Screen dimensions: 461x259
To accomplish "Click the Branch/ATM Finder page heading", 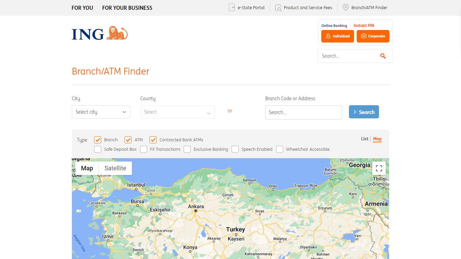I will pyautogui.click(x=111, y=71).
